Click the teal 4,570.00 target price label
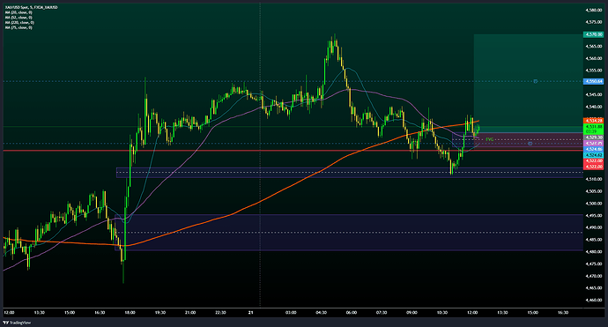608x327 pixels. click(593, 34)
